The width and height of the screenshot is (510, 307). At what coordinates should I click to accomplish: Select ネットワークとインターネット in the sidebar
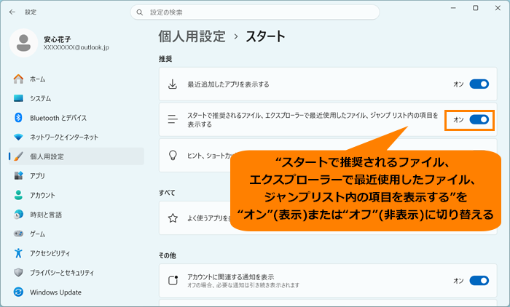[76, 137]
